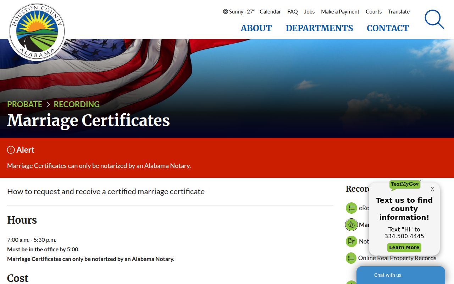Screen dimensions: 454x284
Task: Open the ABOUT menu
Action: point(256,28)
